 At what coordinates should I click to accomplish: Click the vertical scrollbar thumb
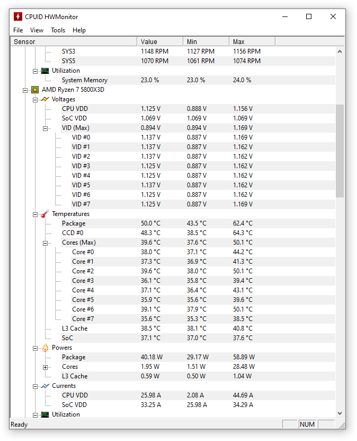click(340, 151)
